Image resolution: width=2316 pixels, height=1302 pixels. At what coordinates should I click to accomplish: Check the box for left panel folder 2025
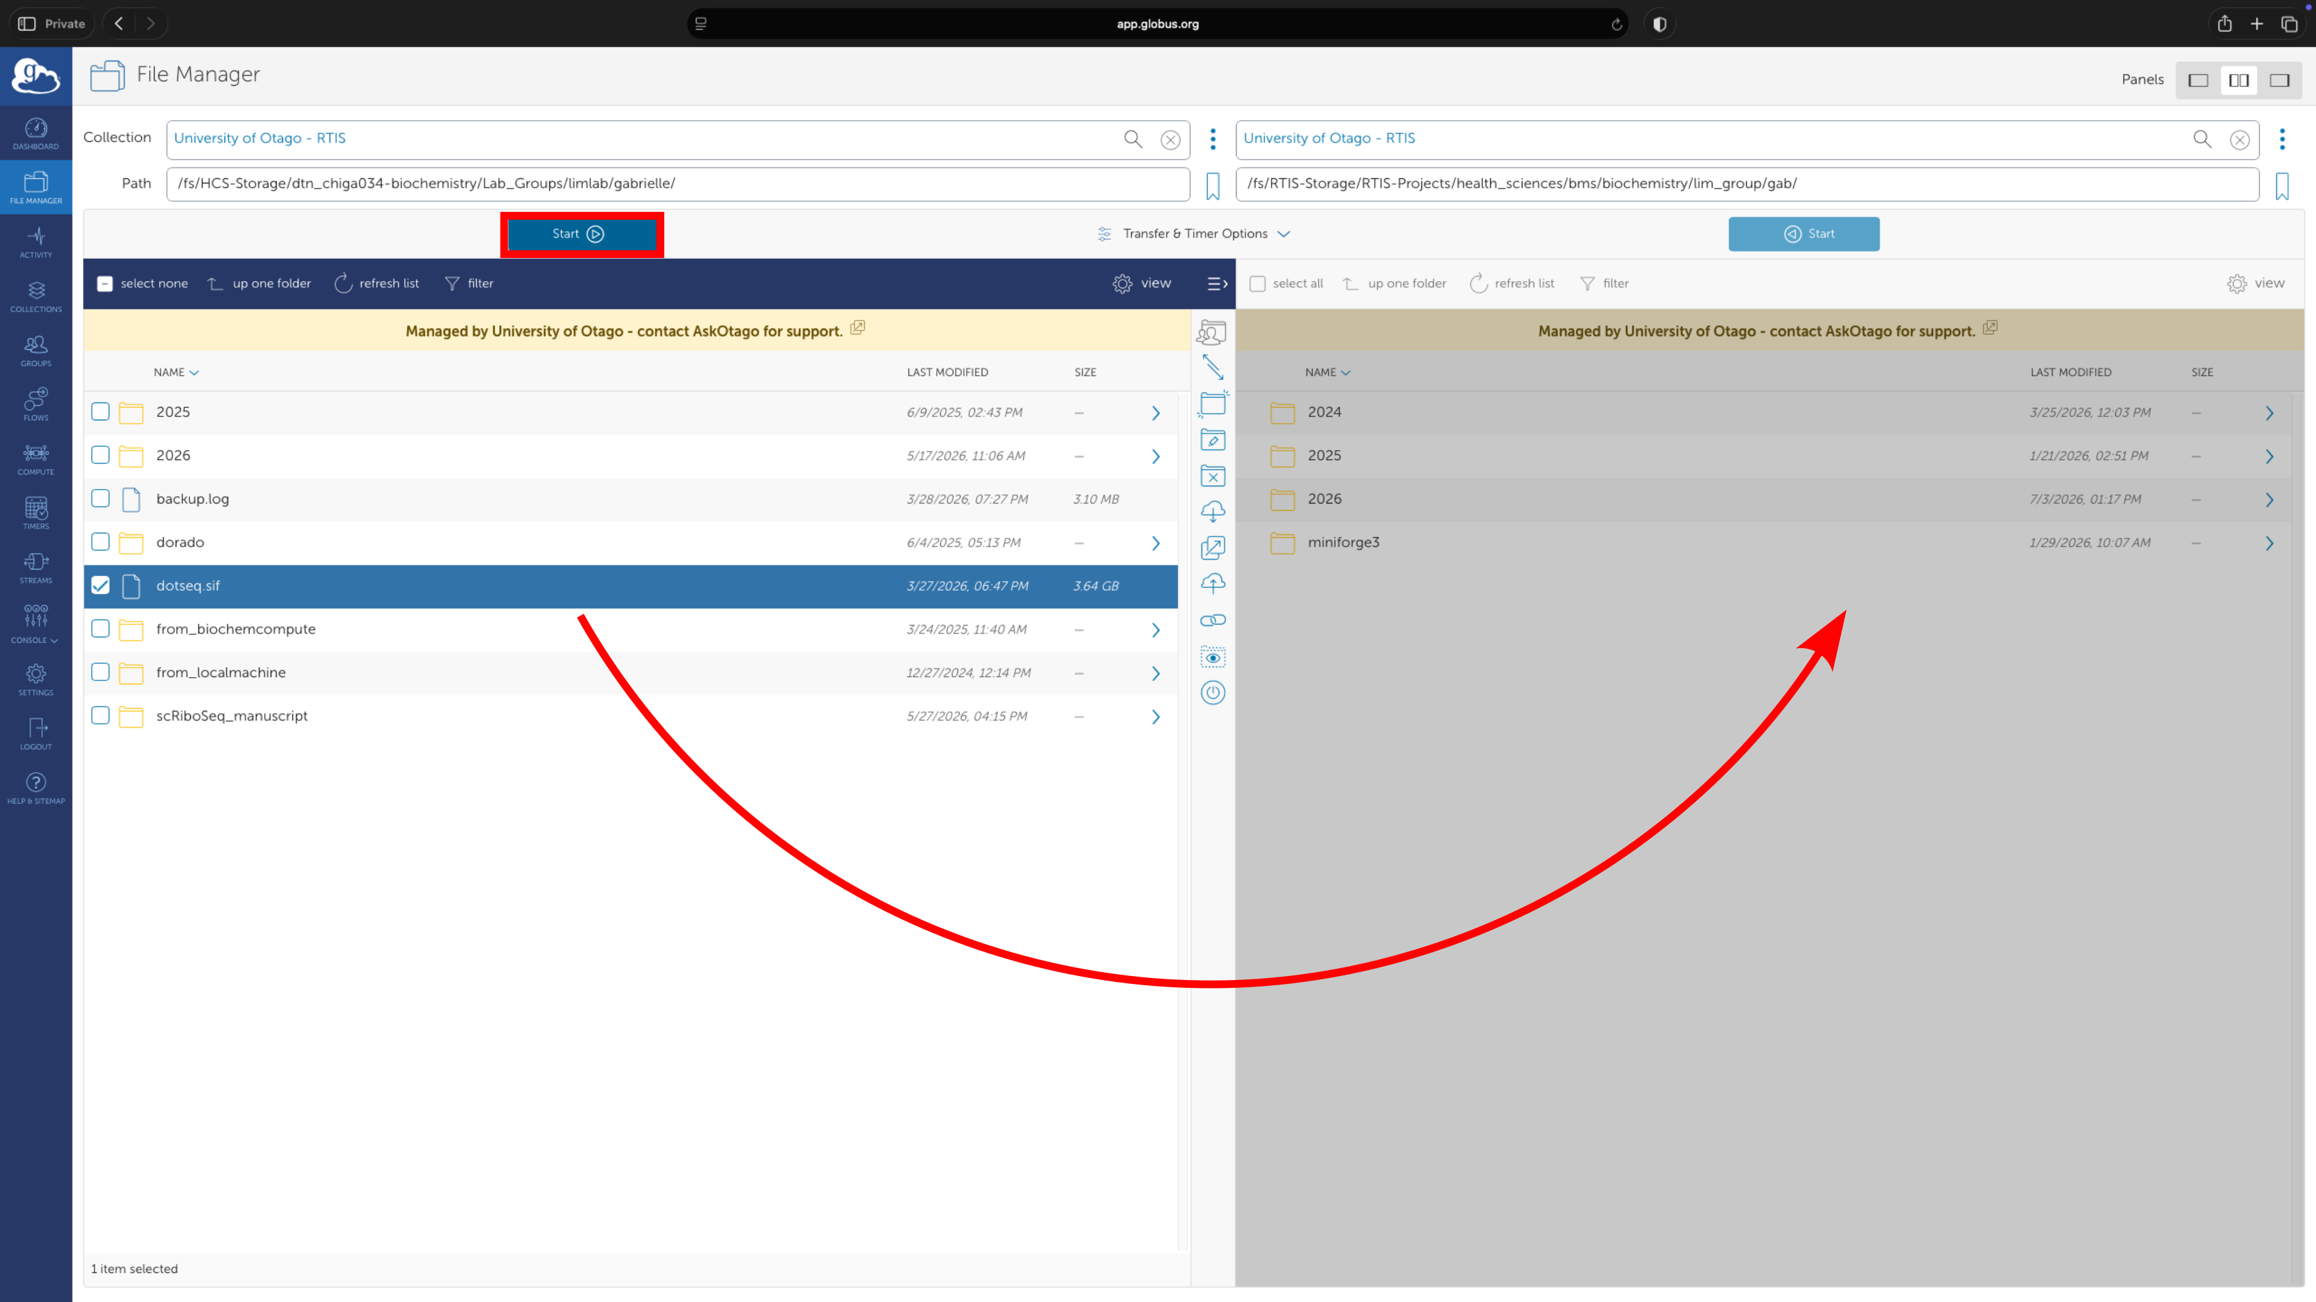tap(101, 412)
